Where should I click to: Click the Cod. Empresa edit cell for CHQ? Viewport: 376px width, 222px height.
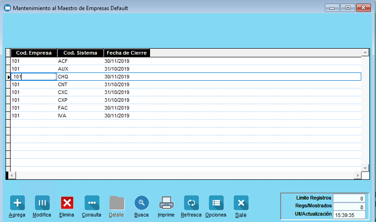point(34,77)
